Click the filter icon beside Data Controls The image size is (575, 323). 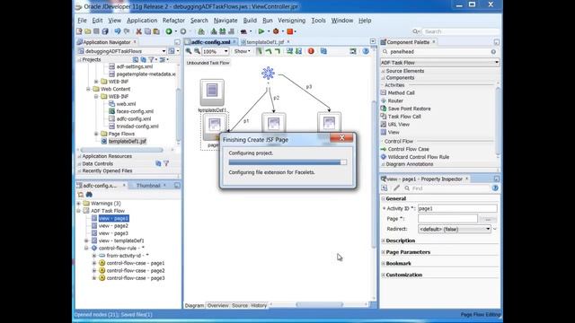click(x=166, y=163)
